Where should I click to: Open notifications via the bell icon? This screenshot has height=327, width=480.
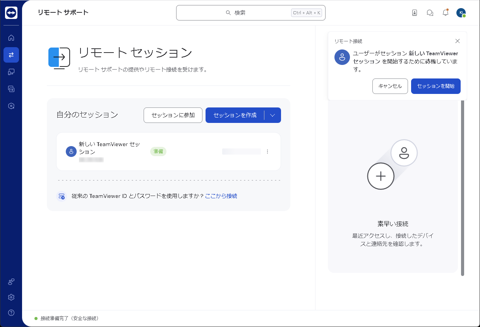pyautogui.click(x=446, y=12)
